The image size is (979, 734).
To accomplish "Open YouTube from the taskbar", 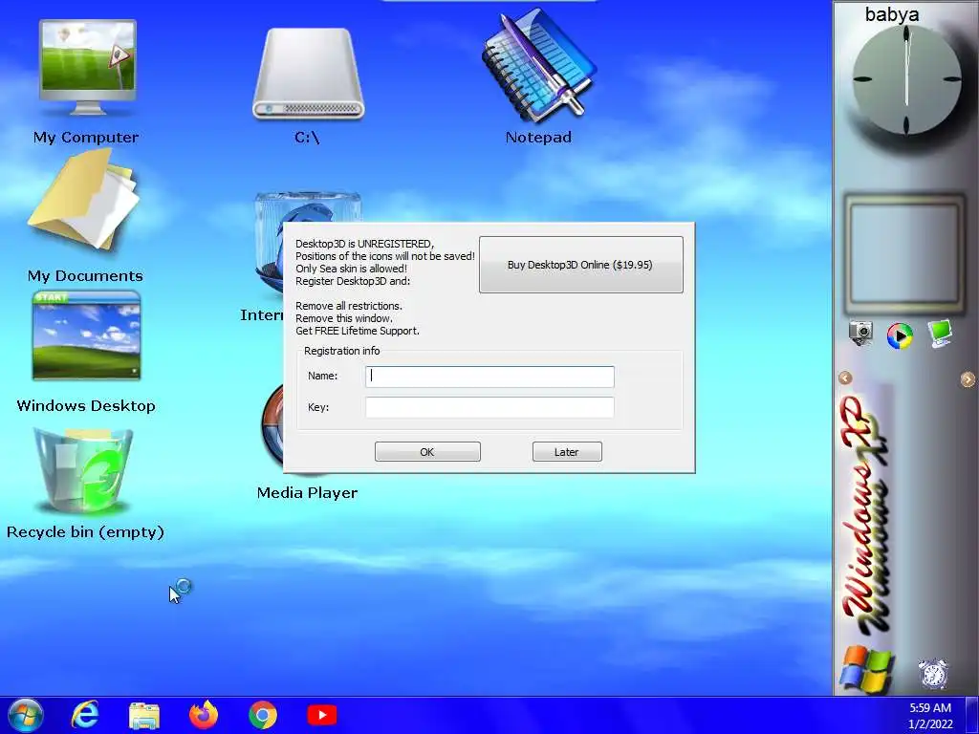I will [322, 715].
